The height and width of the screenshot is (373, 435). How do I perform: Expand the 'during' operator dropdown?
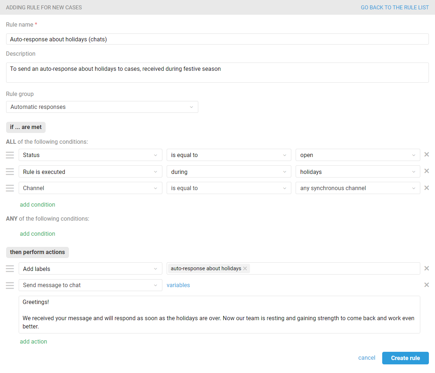coord(228,172)
